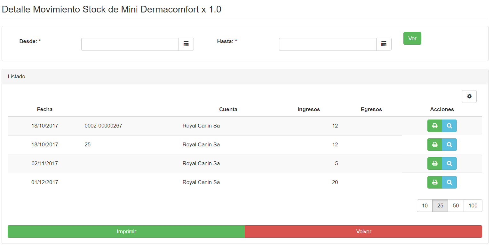Click the Ingresos value 5
Viewport: 493px width, 248px height.
336,164
